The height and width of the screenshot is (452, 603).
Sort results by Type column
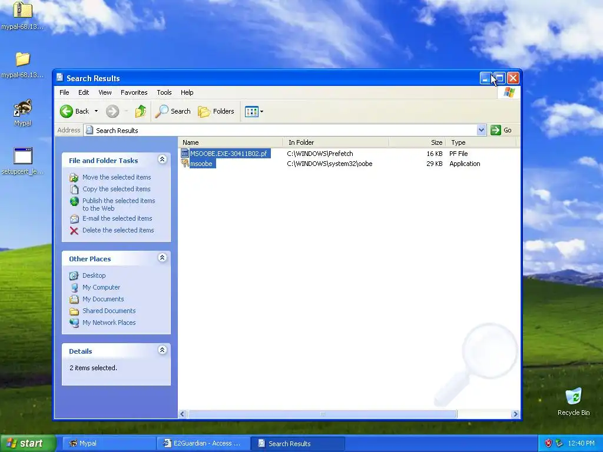pyautogui.click(x=481, y=142)
